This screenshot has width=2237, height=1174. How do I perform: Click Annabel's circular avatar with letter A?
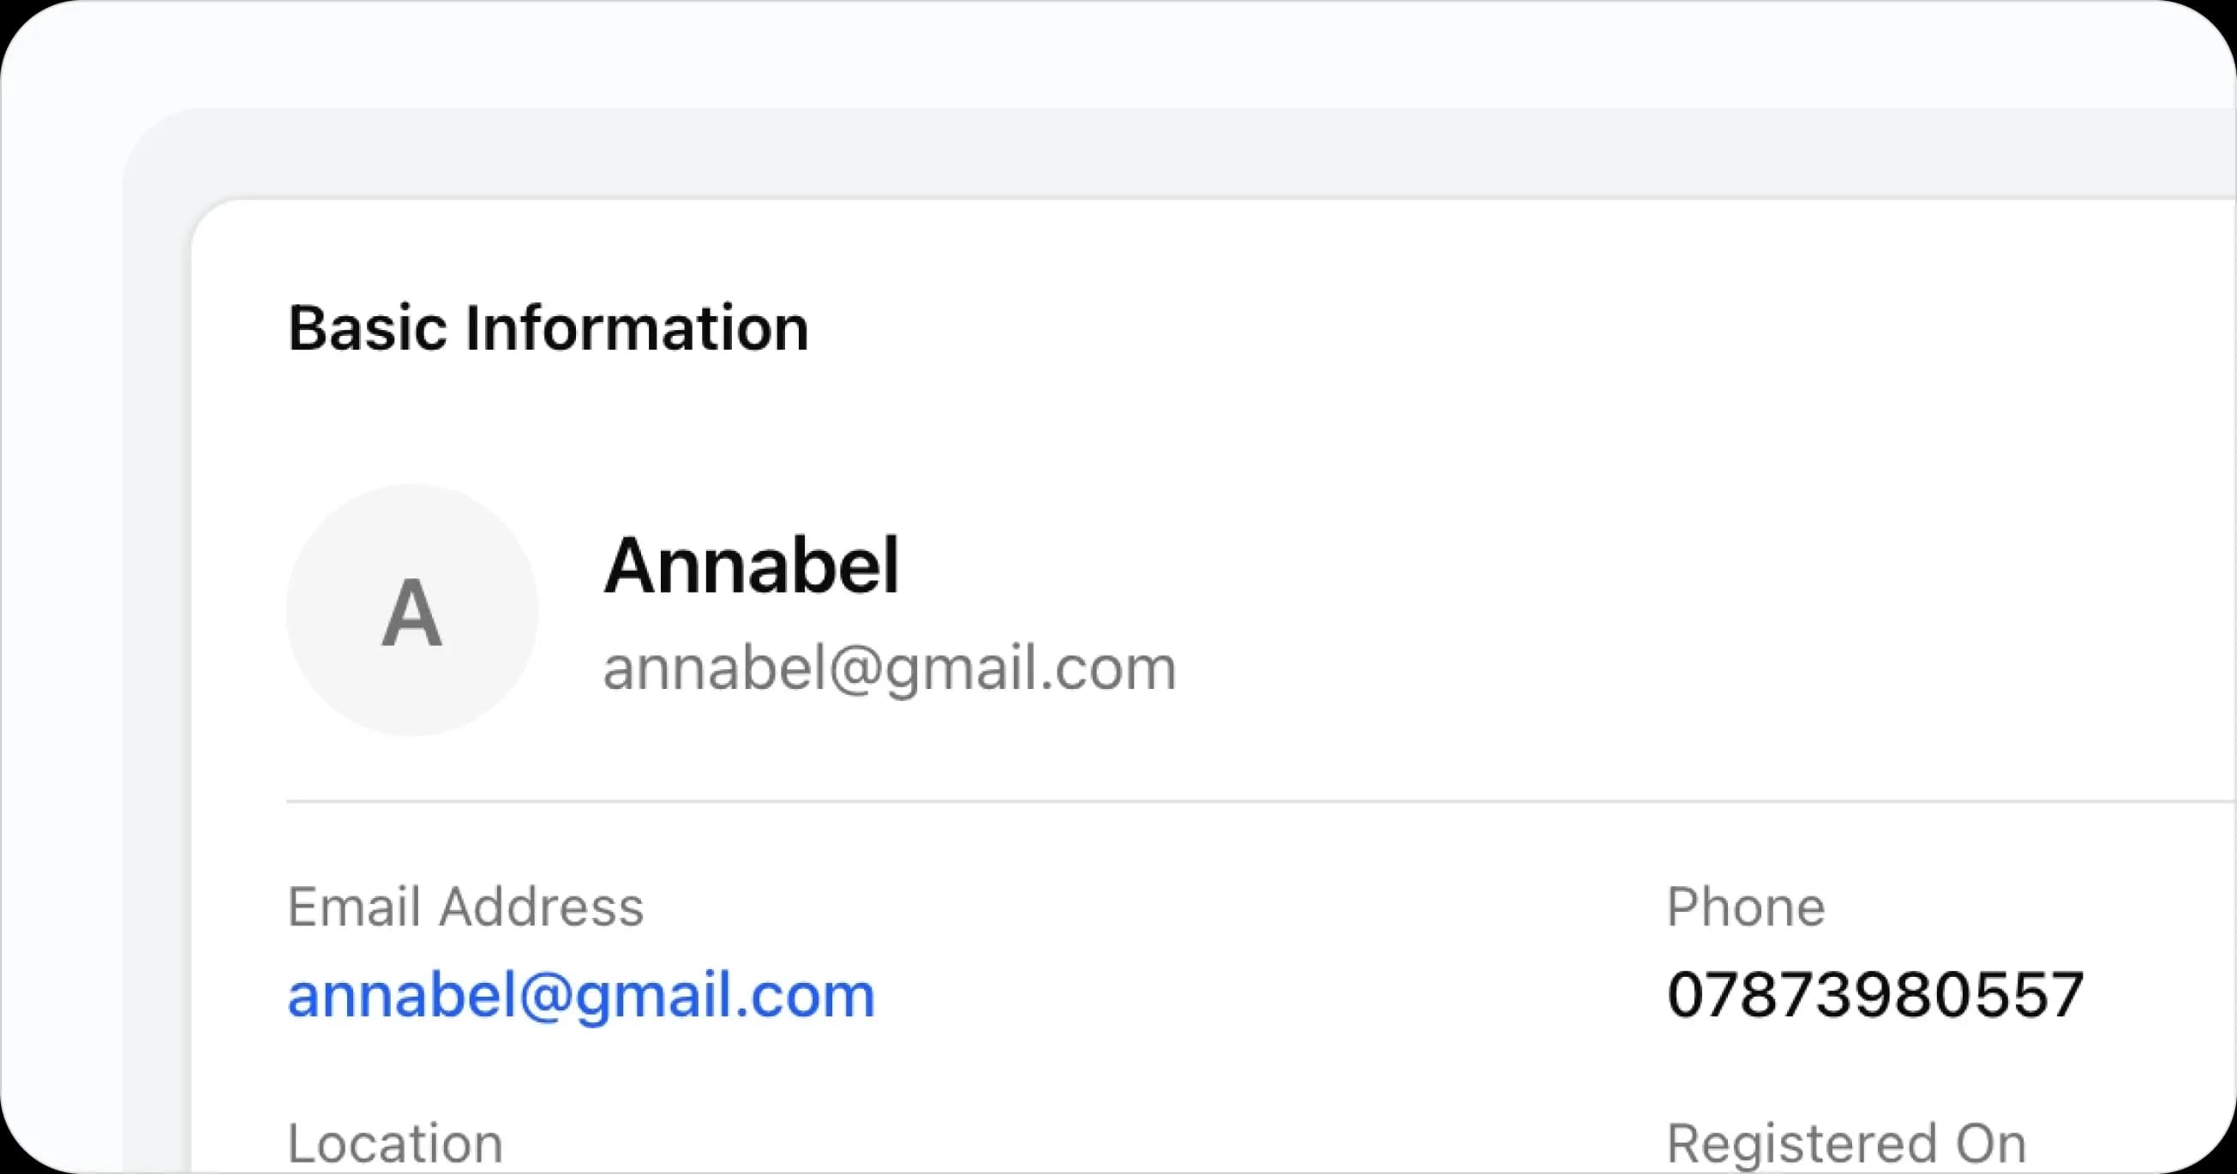coord(412,610)
